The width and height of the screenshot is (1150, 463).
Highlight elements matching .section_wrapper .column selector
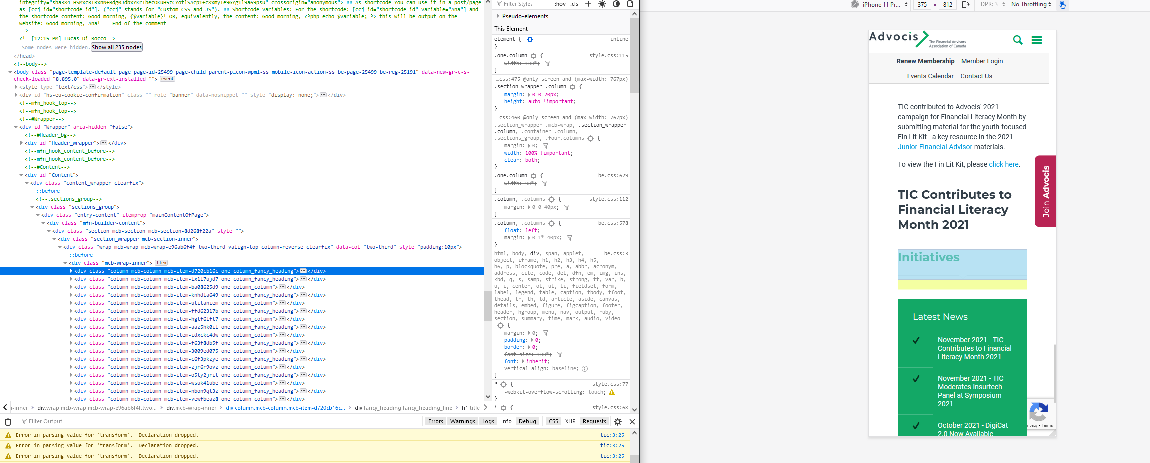[572, 87]
